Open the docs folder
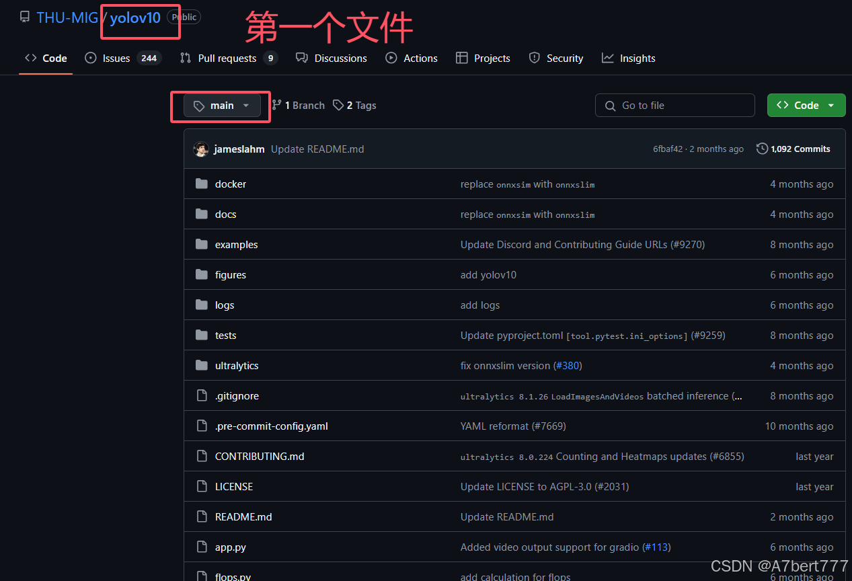The image size is (852, 581). coord(226,215)
